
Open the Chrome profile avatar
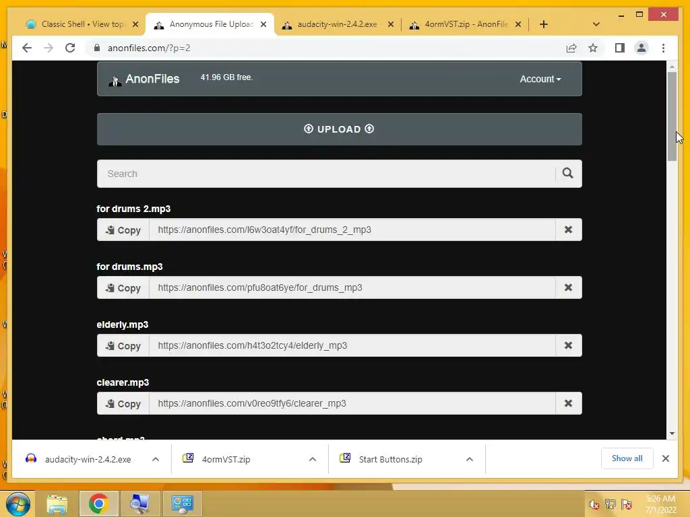tap(641, 48)
